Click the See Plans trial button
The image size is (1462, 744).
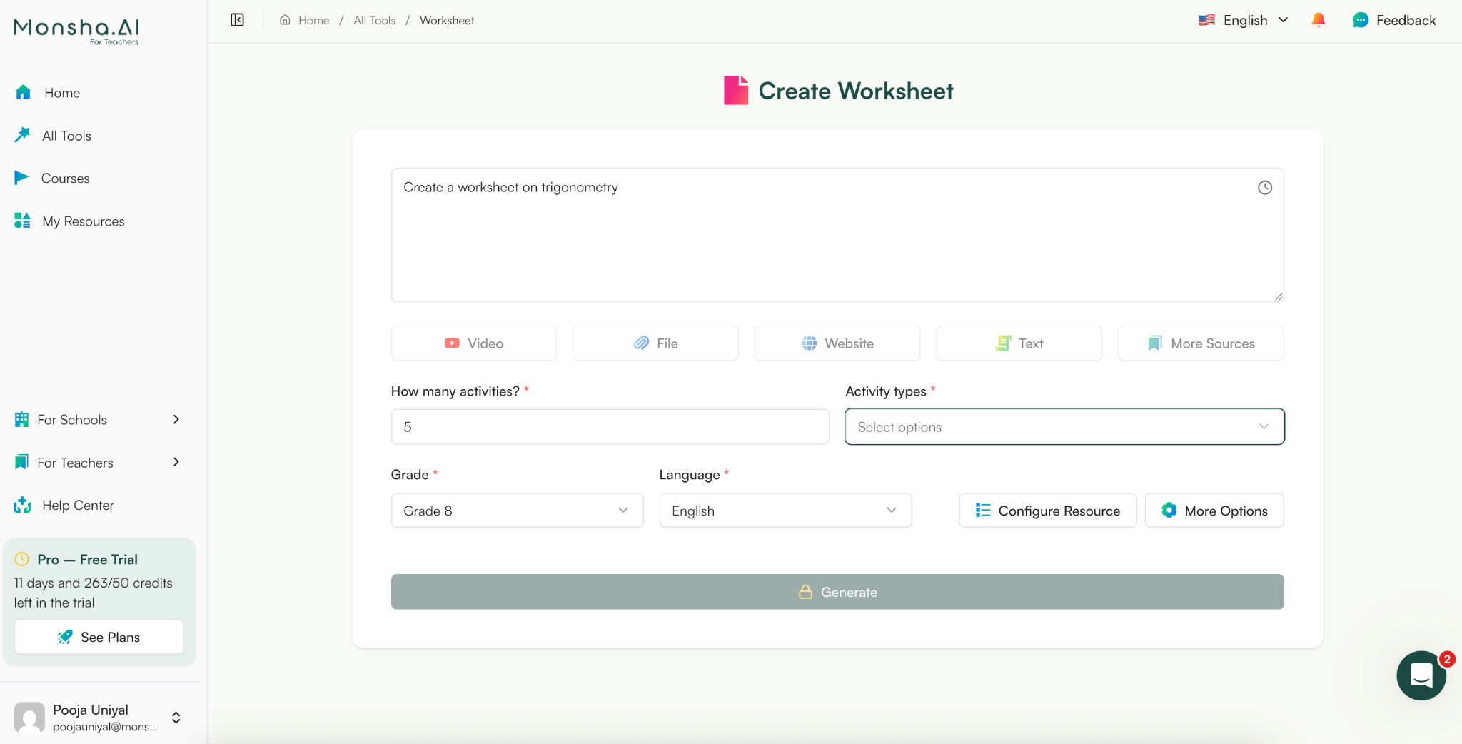point(98,636)
